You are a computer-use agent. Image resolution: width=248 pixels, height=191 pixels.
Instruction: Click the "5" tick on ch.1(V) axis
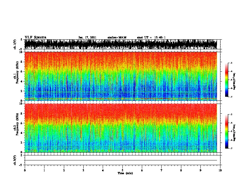(x=21, y=40)
